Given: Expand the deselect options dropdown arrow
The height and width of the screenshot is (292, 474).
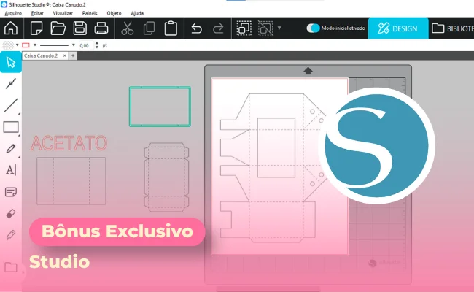Looking at the screenshot, I should (x=279, y=28).
